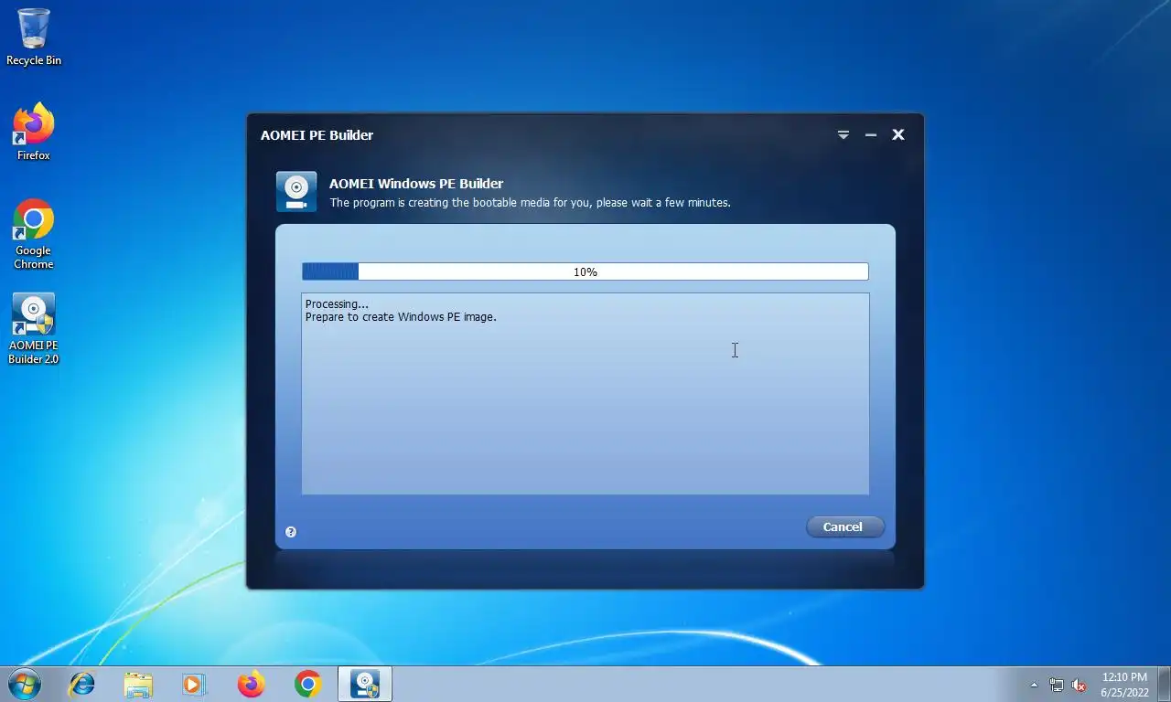Show hidden system tray icons

click(1035, 685)
